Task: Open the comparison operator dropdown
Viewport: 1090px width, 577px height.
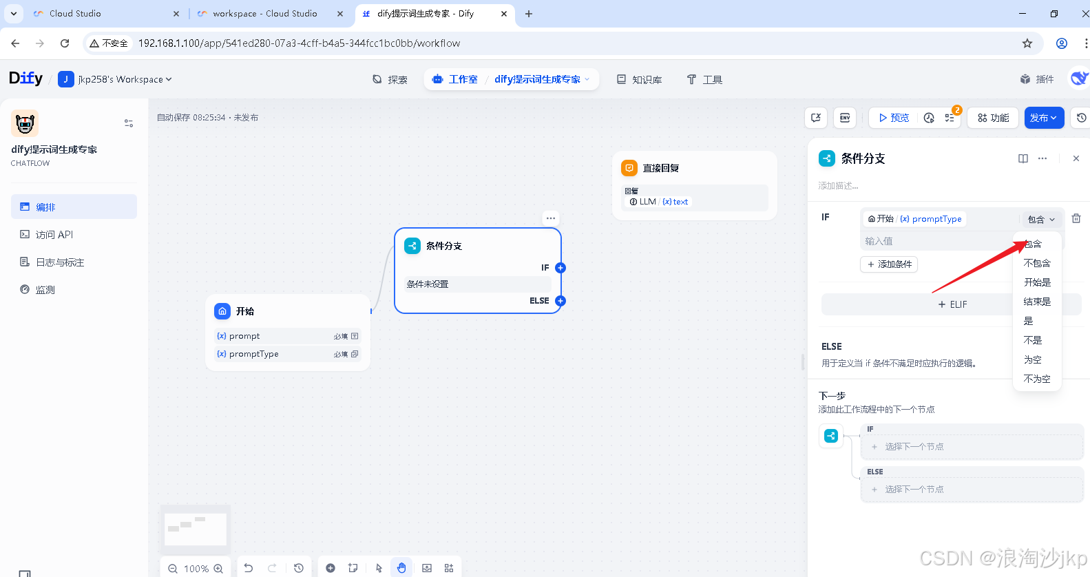Action: [1041, 219]
